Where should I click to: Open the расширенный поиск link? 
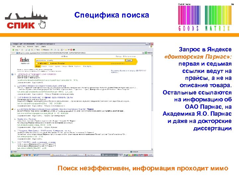[x=118, y=63]
